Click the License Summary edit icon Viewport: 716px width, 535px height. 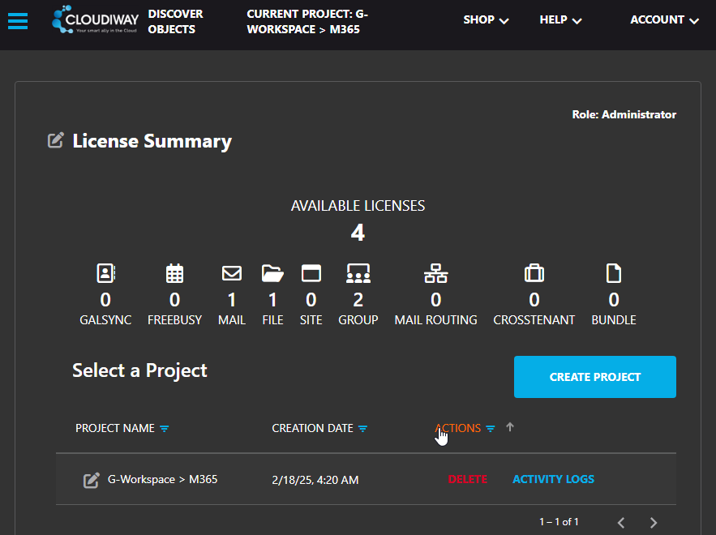[55, 140]
